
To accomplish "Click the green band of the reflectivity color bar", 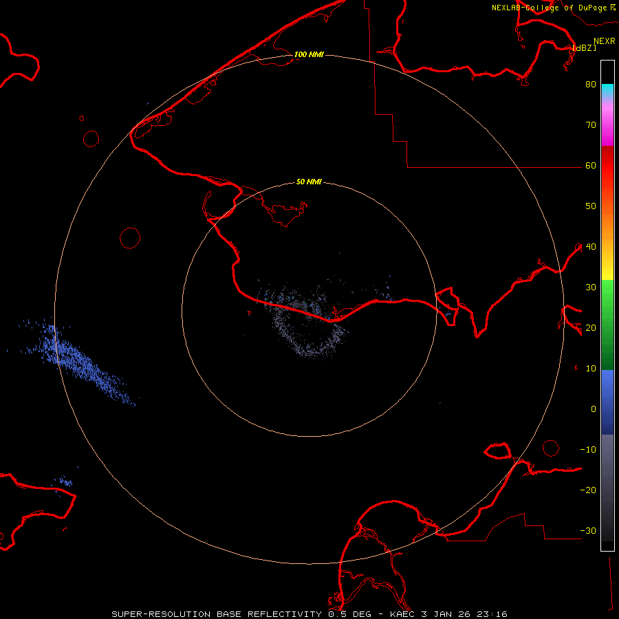I will pos(607,325).
